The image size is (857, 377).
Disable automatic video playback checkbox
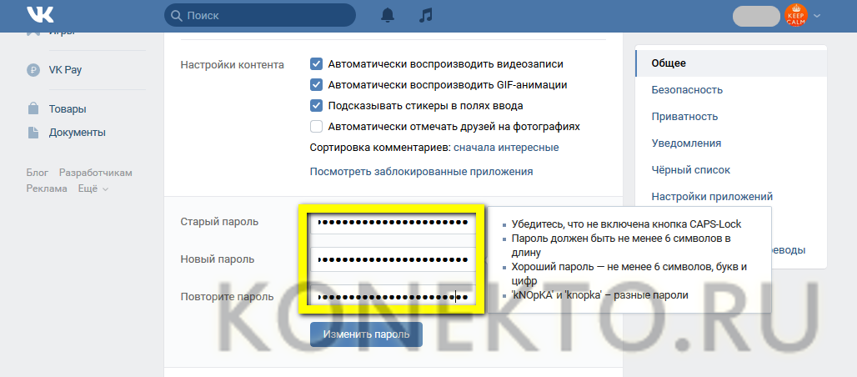pos(317,63)
